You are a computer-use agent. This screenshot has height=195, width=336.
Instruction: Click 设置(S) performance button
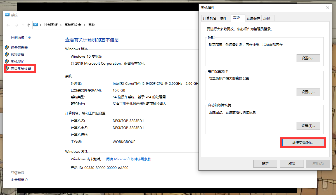coord(308,58)
